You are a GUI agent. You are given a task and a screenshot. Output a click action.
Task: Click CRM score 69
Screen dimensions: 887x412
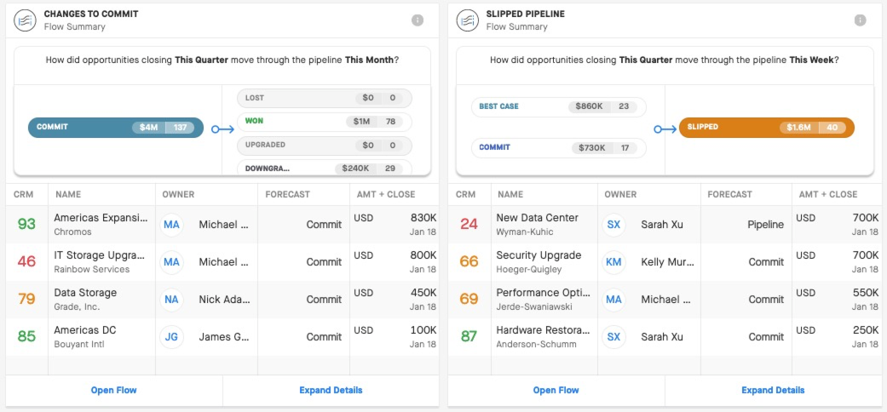[469, 300]
